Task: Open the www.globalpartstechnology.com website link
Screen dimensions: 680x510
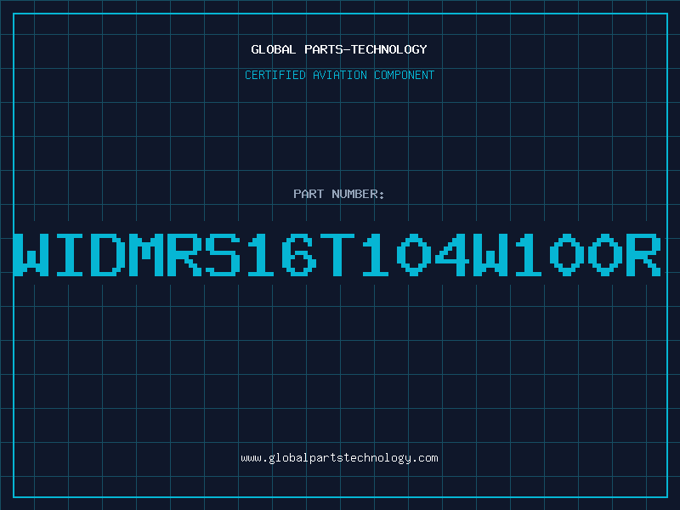Action: [339, 458]
